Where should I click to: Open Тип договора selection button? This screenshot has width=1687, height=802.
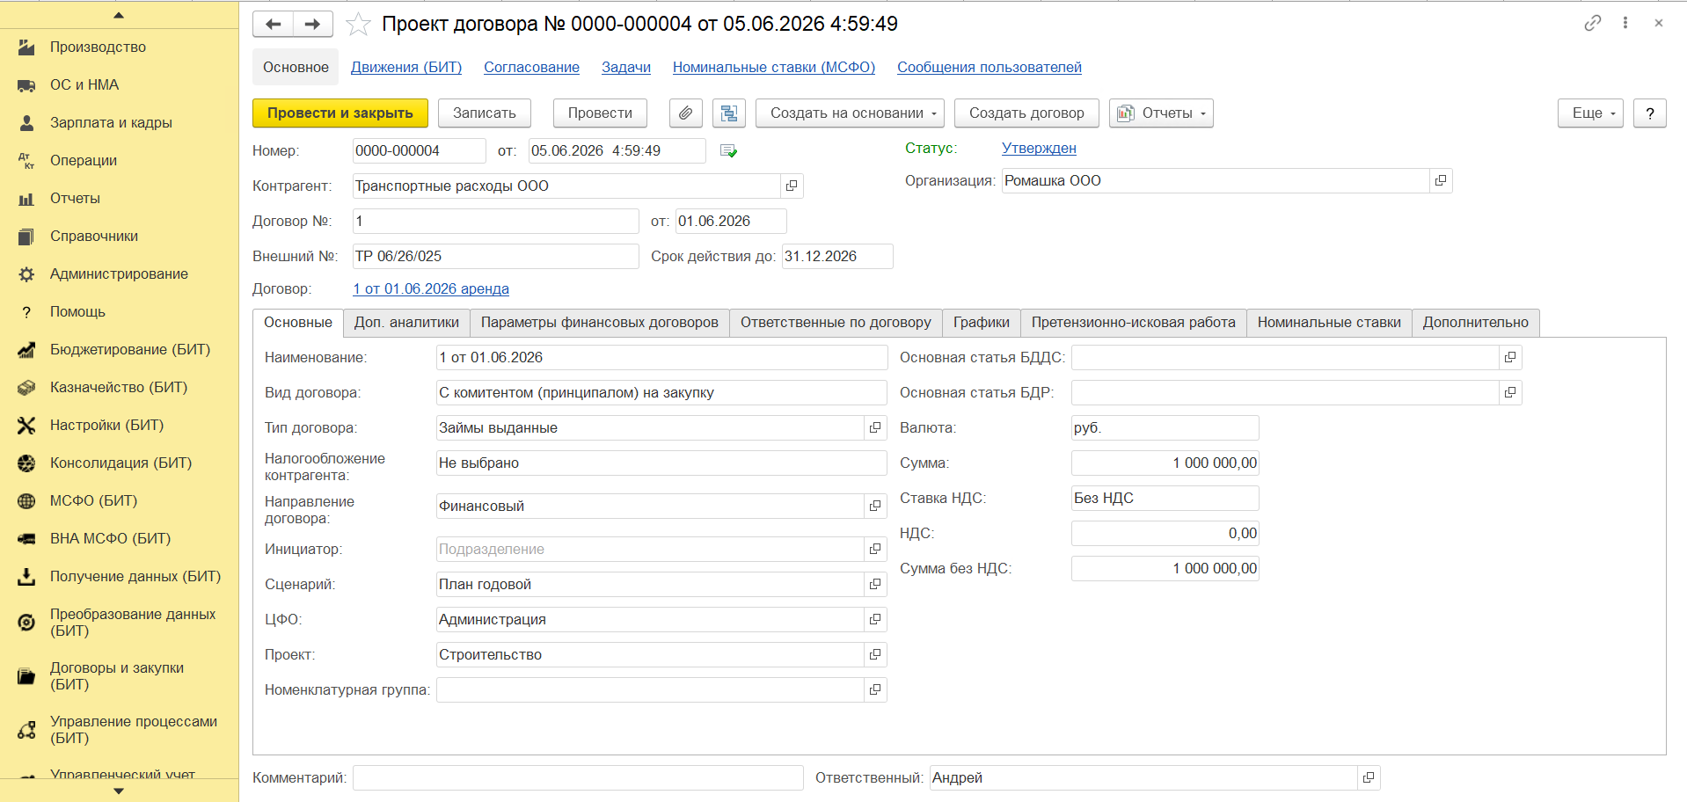[875, 428]
